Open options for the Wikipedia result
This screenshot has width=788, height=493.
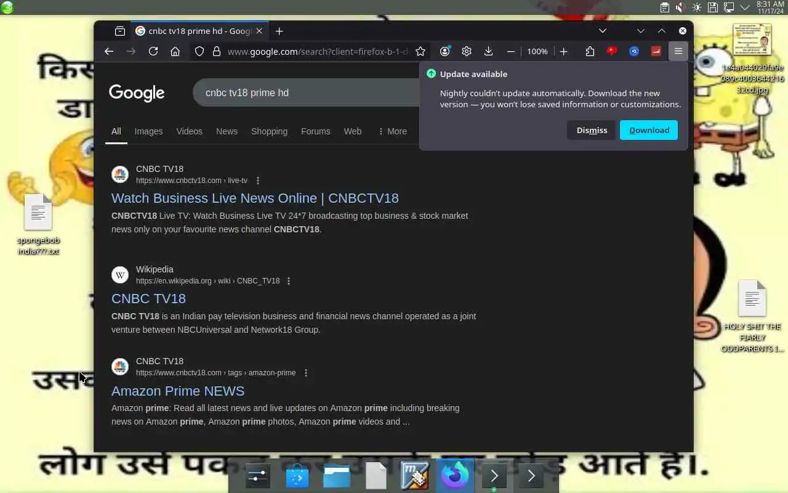(289, 281)
